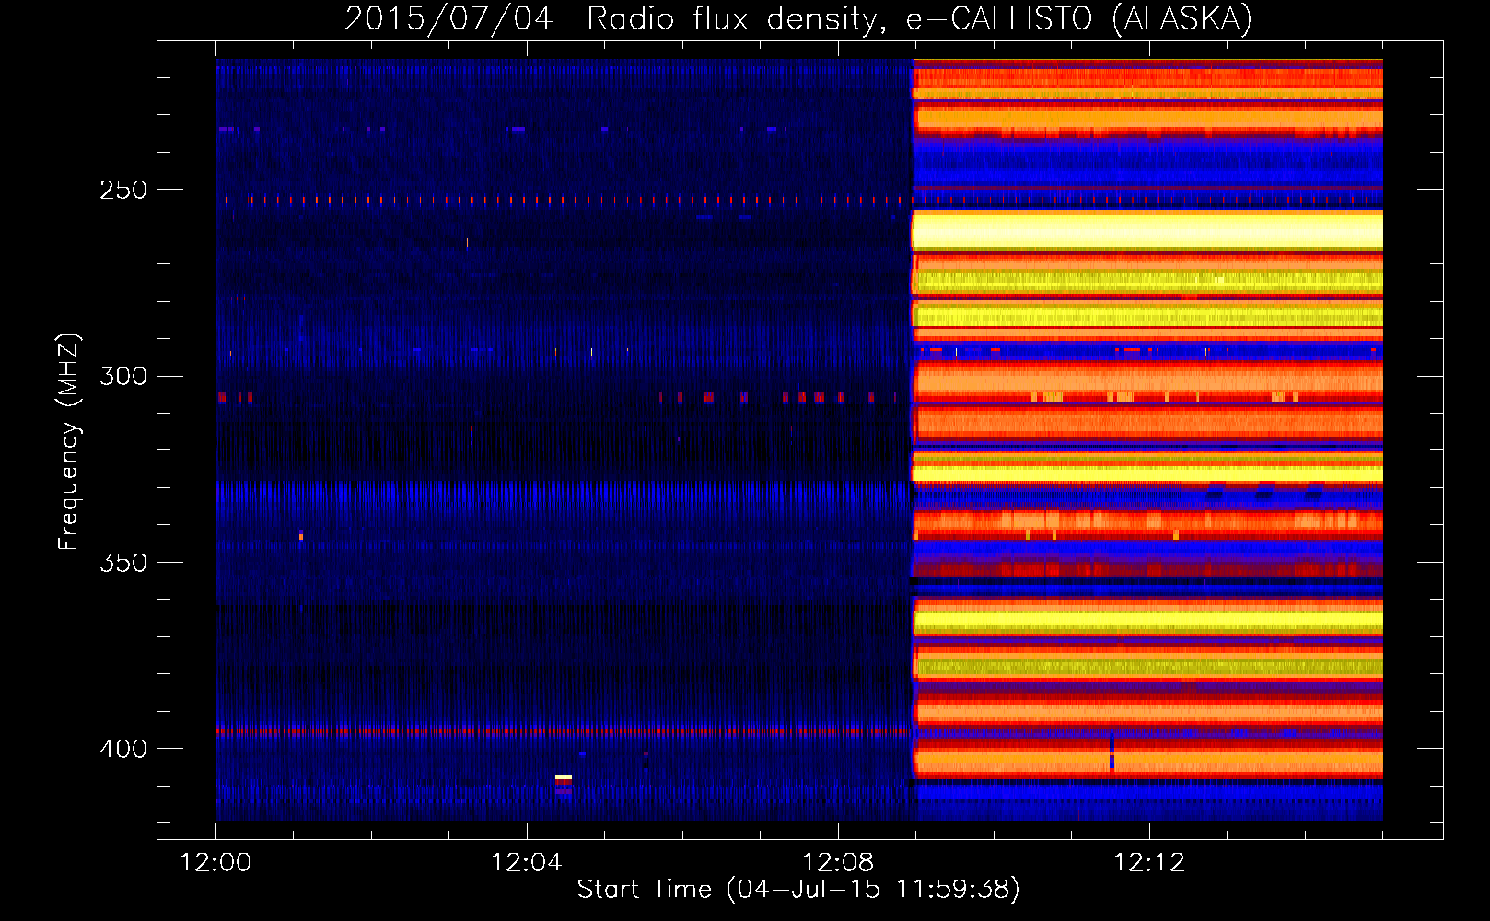Click the small white burst below 400 MHz

click(x=564, y=779)
